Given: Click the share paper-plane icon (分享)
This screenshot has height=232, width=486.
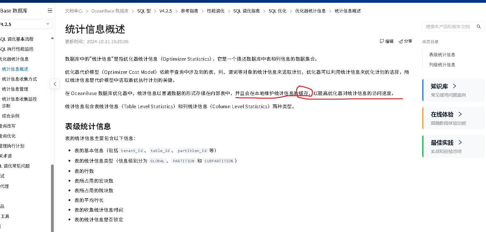Looking at the screenshot, I should click(400, 41).
